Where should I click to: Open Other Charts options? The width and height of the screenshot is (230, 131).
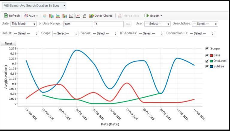(101, 16)
